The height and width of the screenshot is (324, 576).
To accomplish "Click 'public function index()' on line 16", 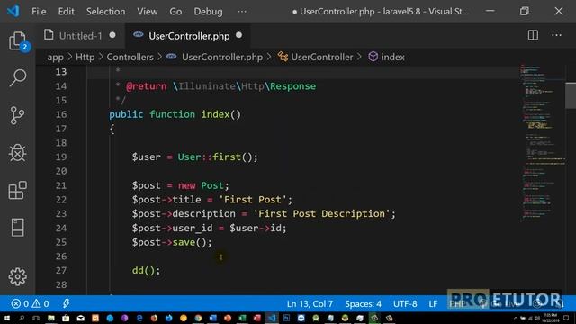I will click(x=175, y=114).
